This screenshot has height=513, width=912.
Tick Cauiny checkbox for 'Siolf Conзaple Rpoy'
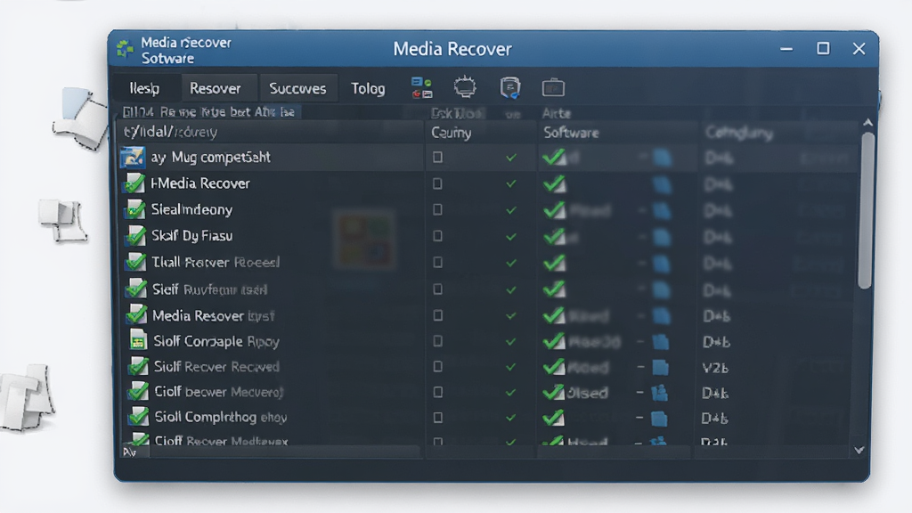(437, 341)
